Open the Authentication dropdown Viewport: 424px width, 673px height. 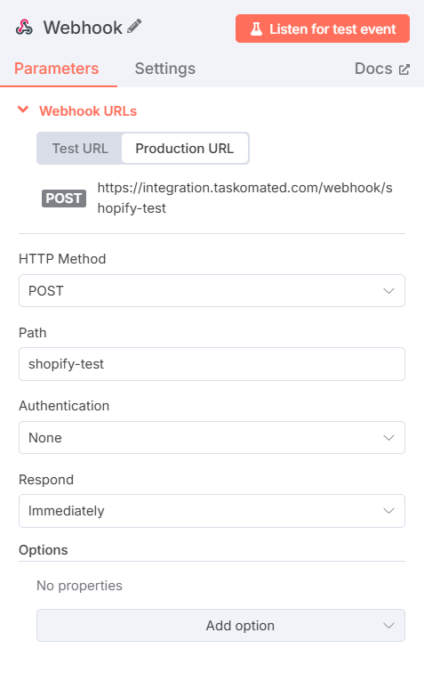coord(212,437)
